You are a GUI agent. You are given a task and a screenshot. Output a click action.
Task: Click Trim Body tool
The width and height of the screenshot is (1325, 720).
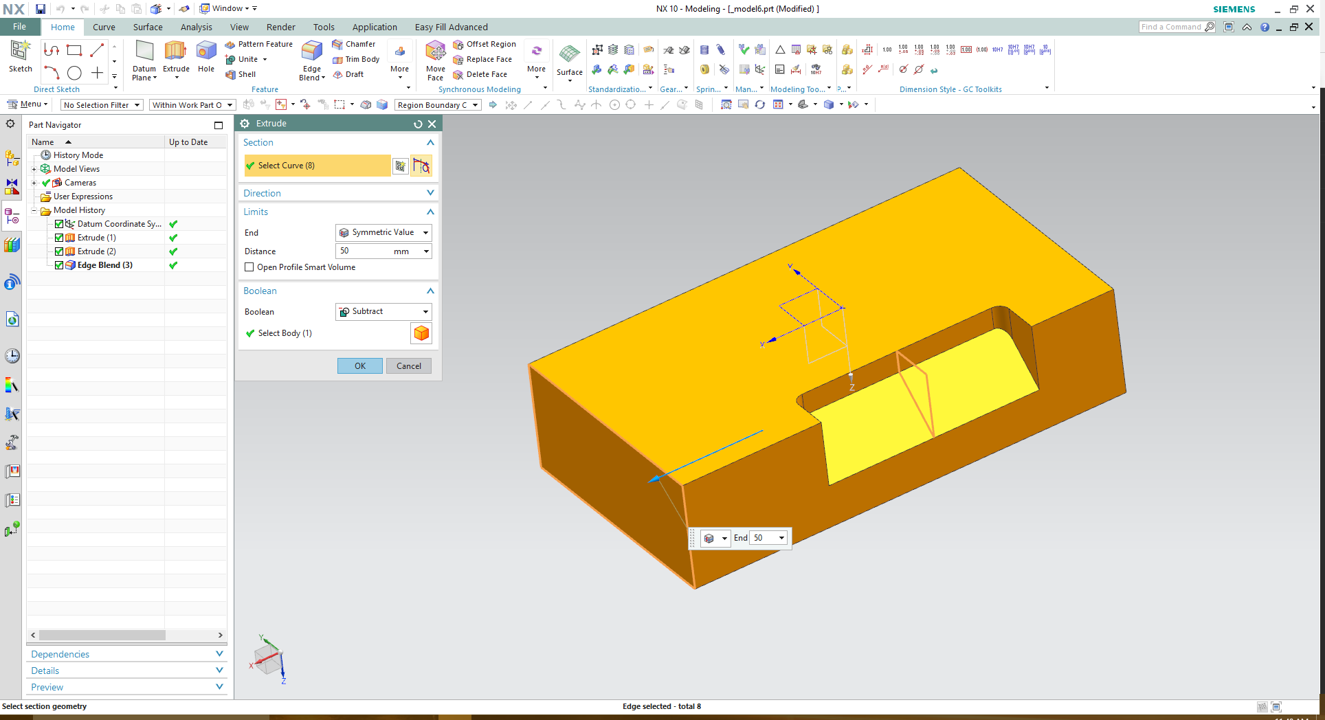356,59
